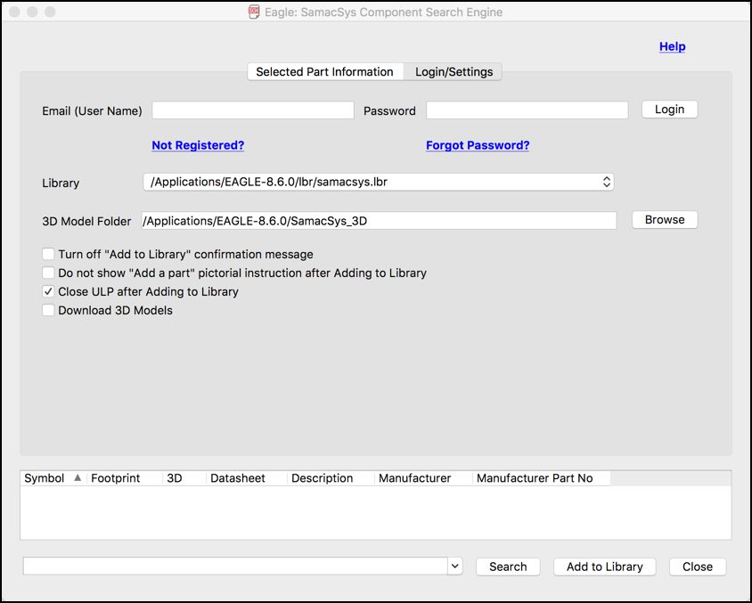Click the Eagle app icon in title bar

point(254,12)
